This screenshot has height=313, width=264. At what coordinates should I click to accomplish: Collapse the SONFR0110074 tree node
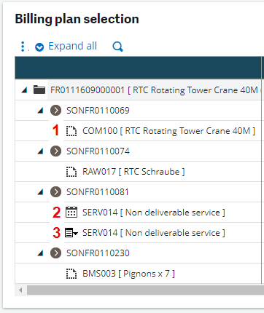pyautogui.click(x=40, y=151)
